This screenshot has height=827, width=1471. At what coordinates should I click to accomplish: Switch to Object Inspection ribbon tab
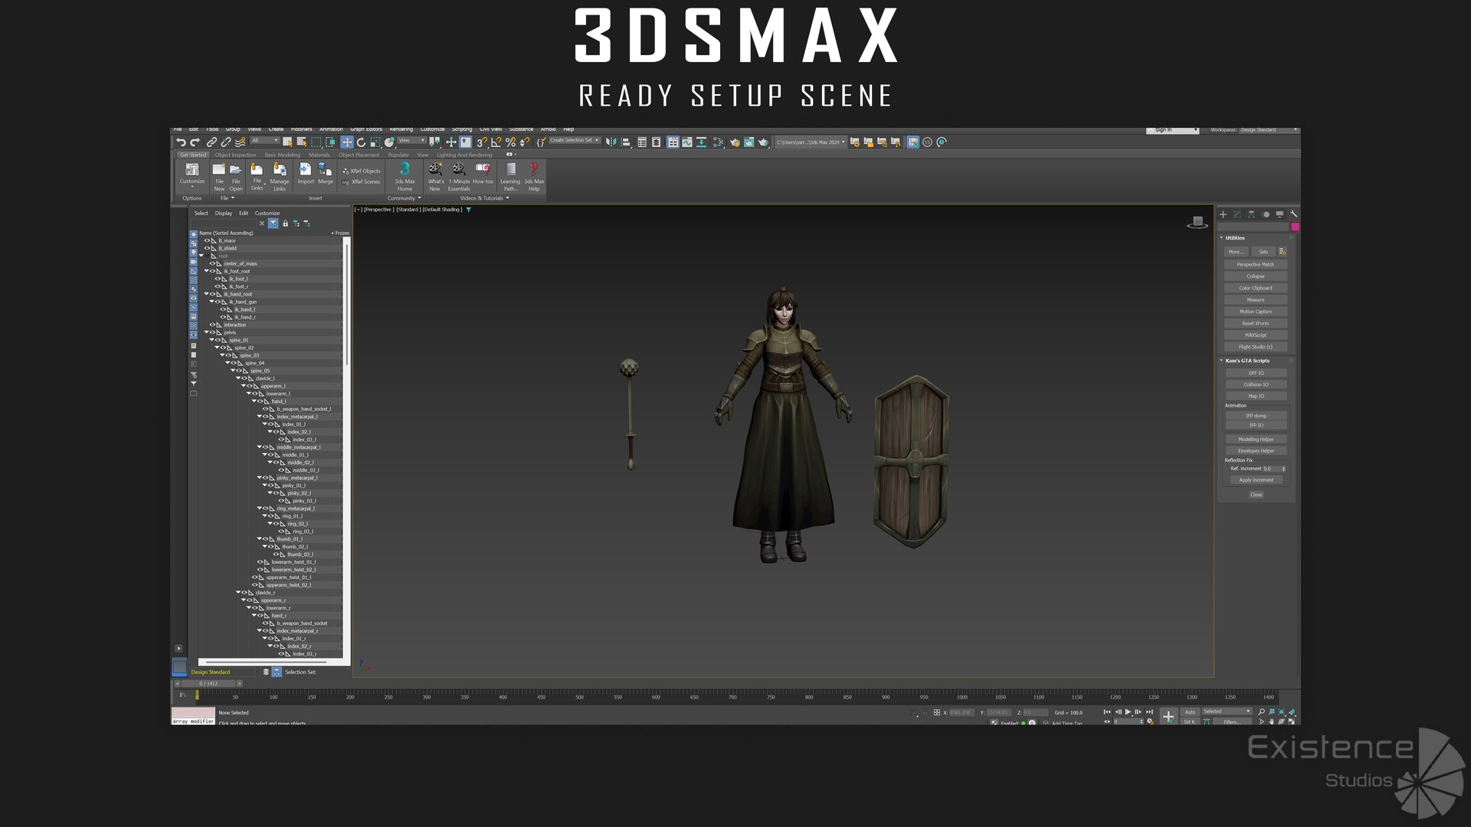(x=235, y=155)
